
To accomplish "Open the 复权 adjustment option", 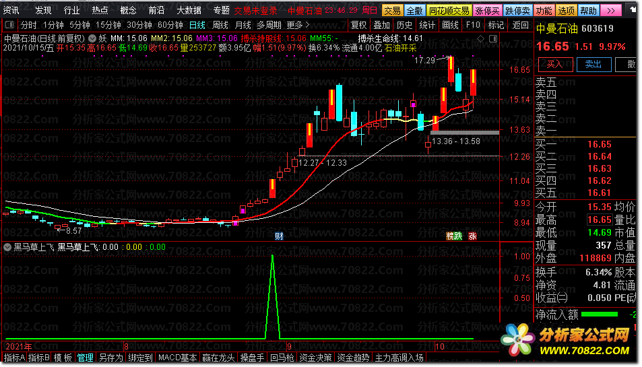I will pyautogui.click(x=358, y=25).
